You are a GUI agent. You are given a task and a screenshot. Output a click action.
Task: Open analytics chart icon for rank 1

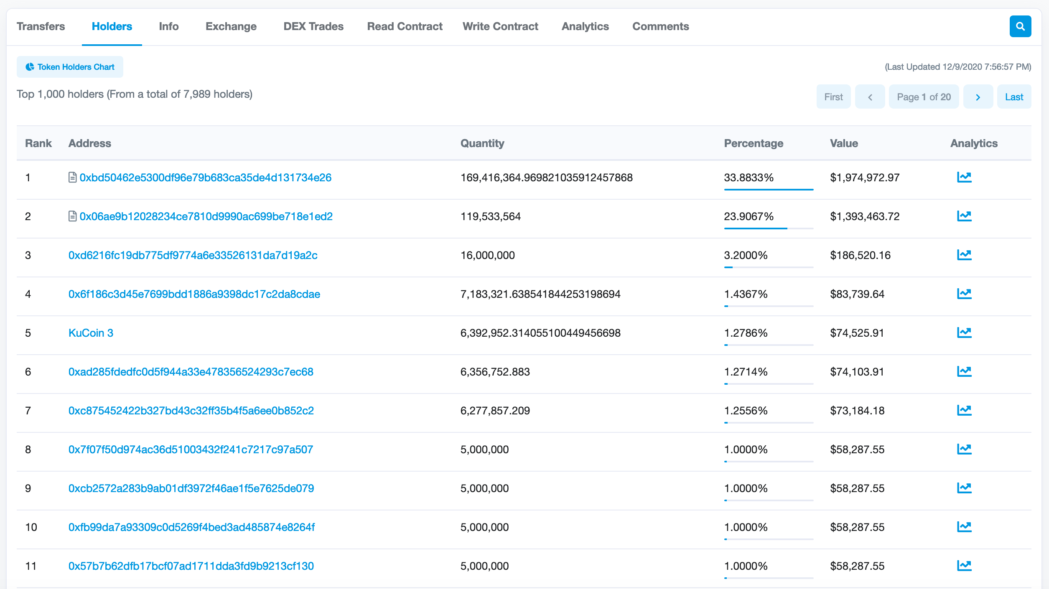(964, 178)
